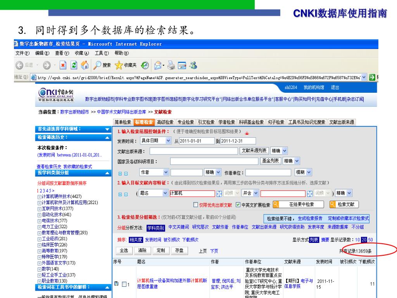Expand 首先请选择学科领域 panel
Screen dimensions: 397x298
pos(107,129)
